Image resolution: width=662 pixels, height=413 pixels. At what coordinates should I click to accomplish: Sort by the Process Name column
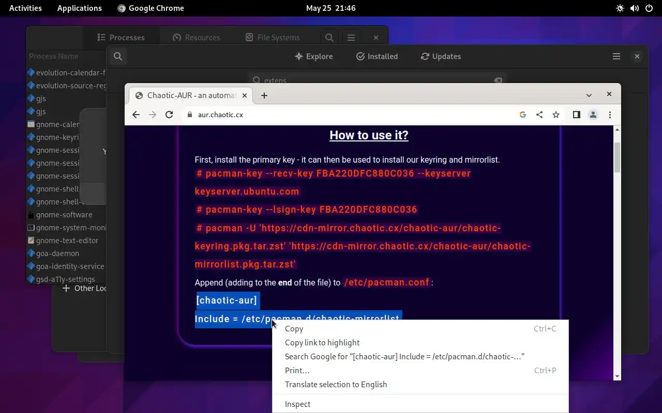coord(54,56)
